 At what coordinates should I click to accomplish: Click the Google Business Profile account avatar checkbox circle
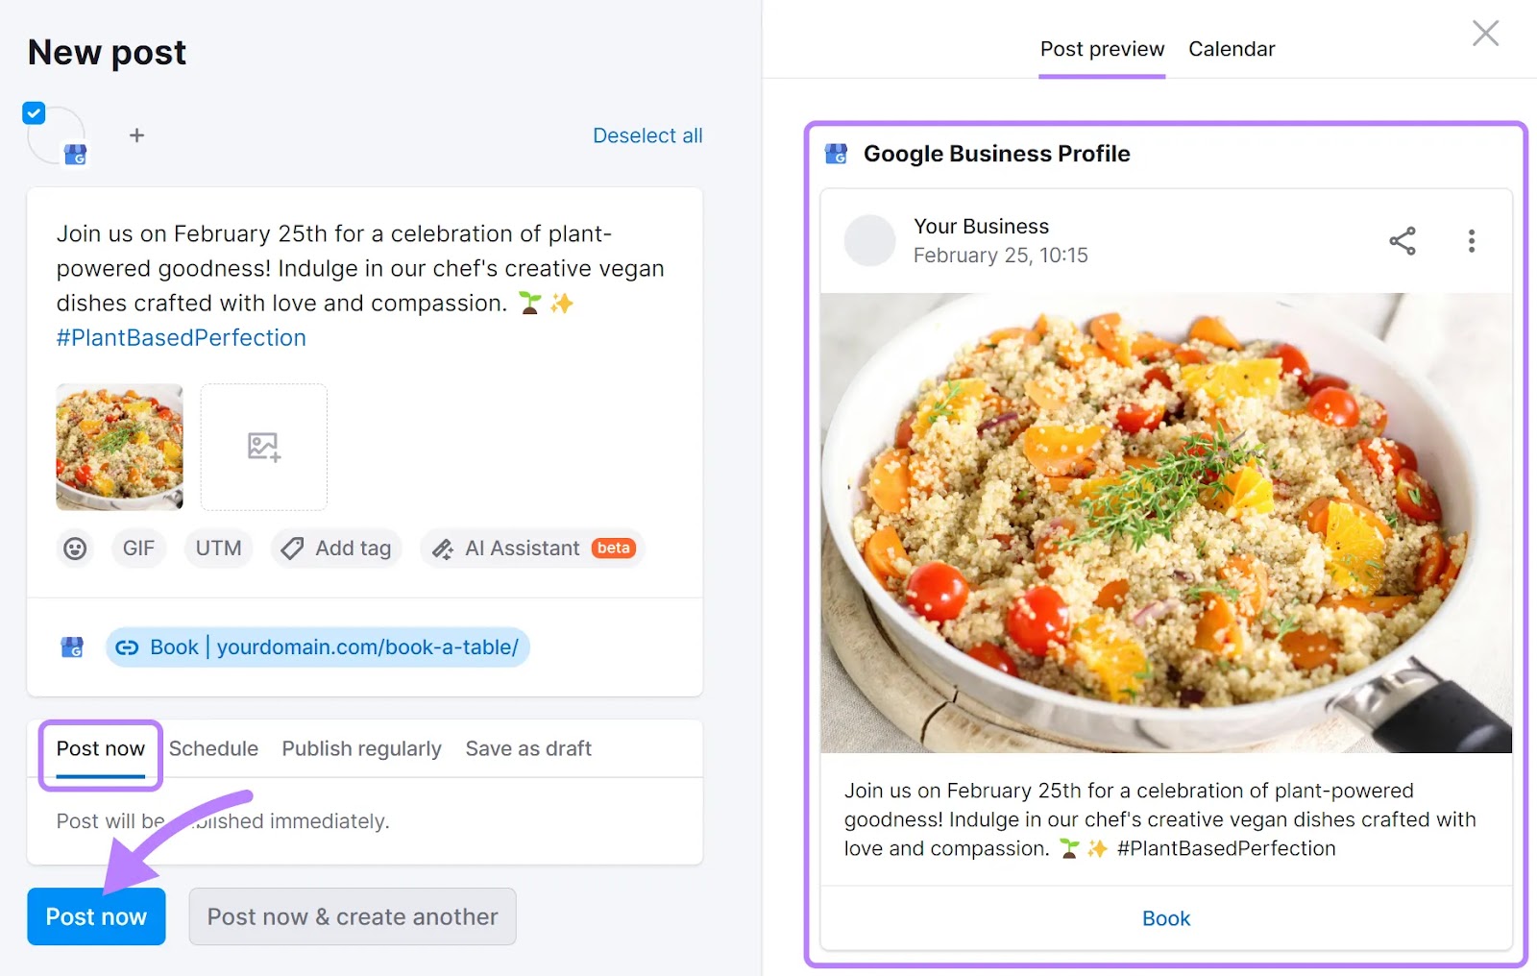point(58,134)
